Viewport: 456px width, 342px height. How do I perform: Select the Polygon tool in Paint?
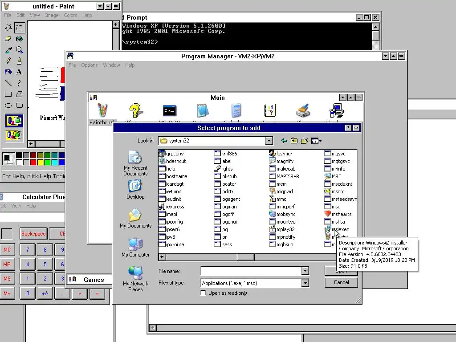[x=20, y=94]
